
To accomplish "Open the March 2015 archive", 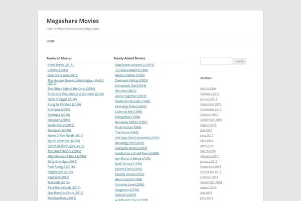I will (x=208, y=151).
